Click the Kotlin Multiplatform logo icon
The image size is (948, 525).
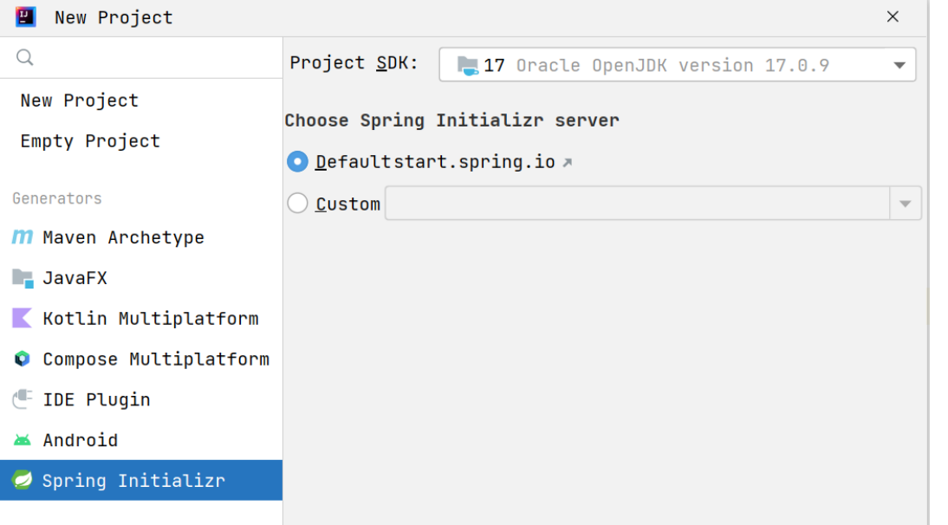[x=22, y=319]
